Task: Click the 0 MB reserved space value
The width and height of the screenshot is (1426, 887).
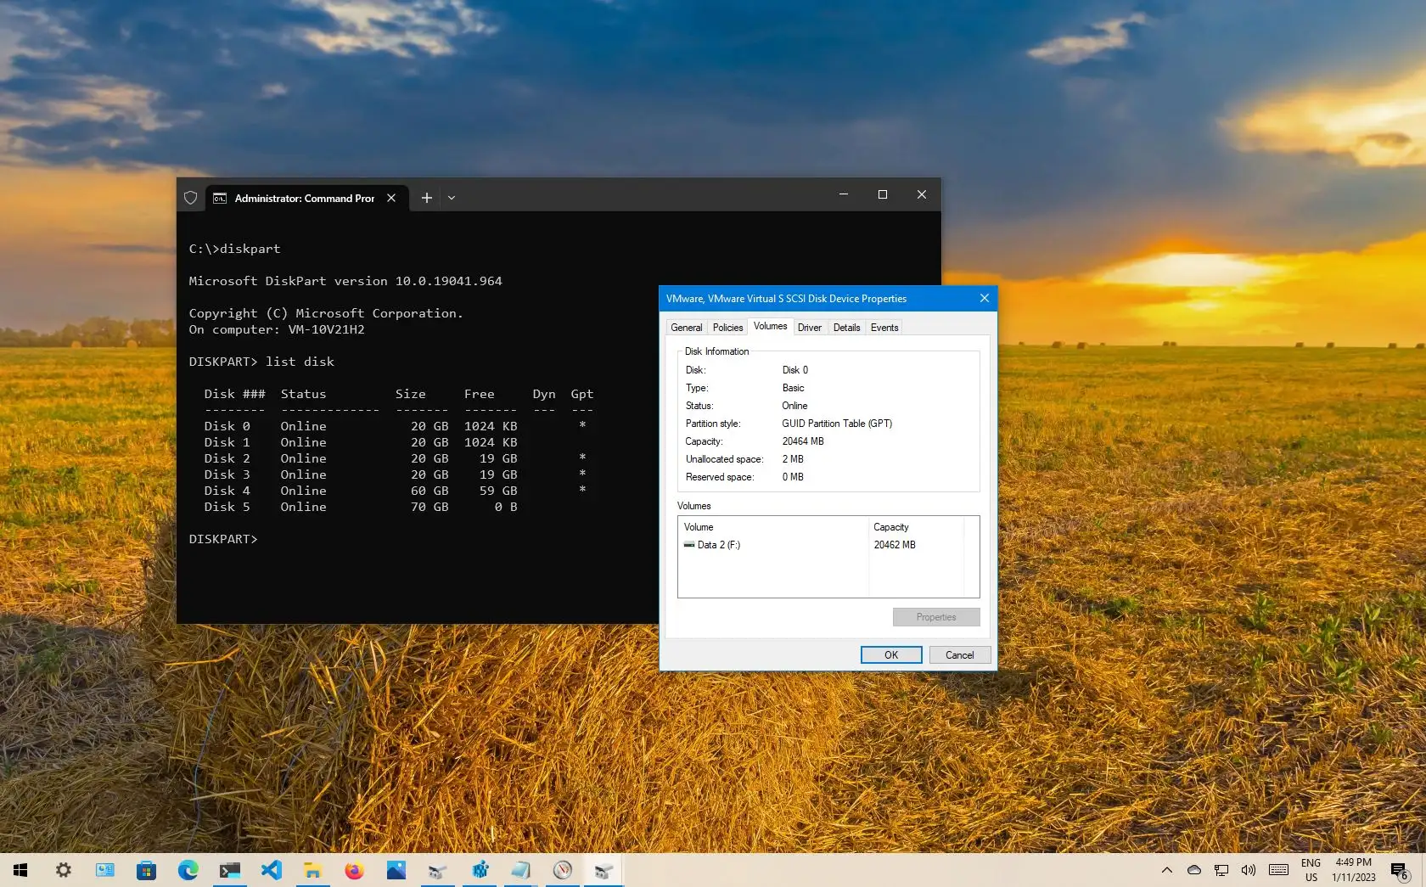Action: (x=793, y=477)
